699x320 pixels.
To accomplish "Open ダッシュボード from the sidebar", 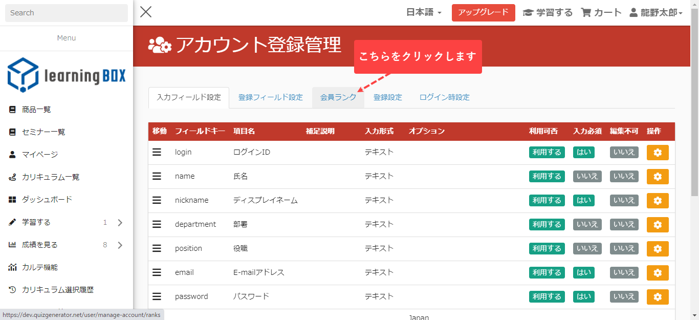I will click(47, 200).
